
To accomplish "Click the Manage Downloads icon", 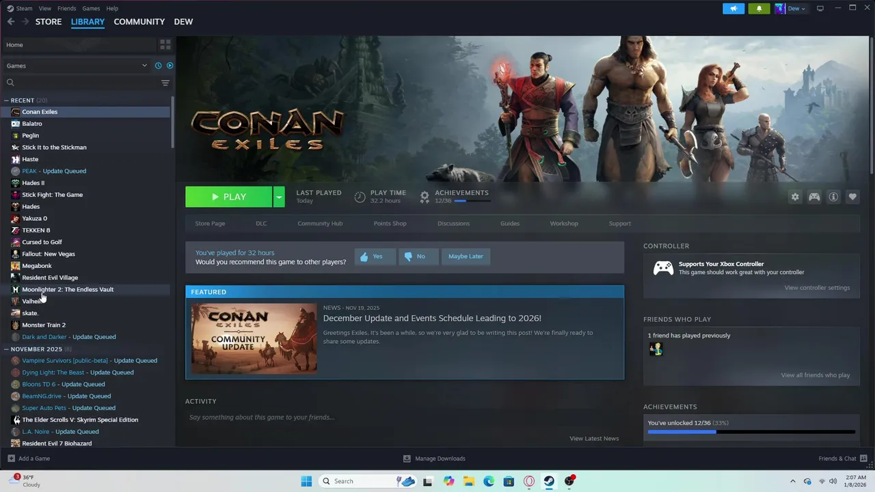I will coord(407,459).
